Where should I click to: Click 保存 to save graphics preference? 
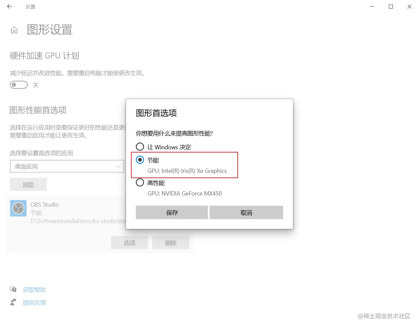click(x=172, y=213)
